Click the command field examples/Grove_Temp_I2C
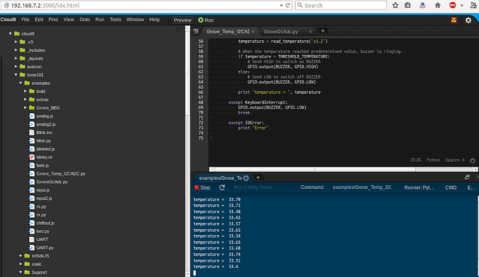479x277 pixels. click(362, 187)
